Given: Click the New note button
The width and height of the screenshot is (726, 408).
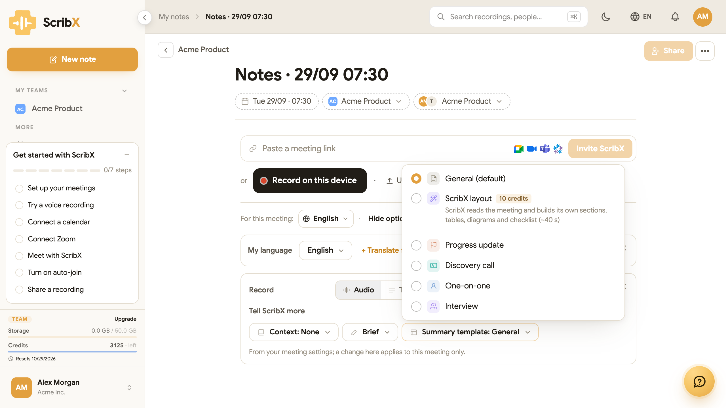Looking at the screenshot, I should coord(72,59).
